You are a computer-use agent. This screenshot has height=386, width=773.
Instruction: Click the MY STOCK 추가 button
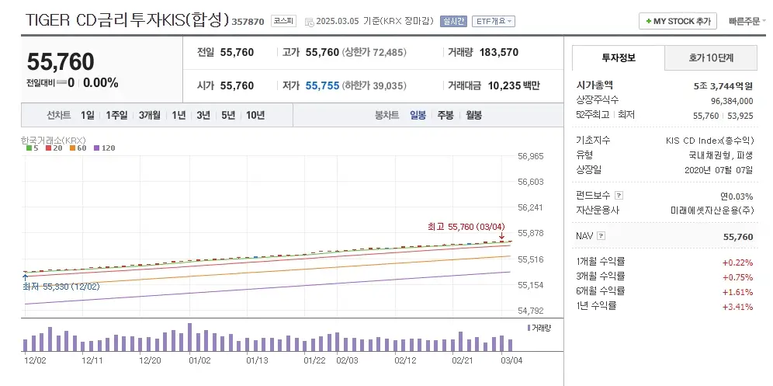[x=677, y=22]
